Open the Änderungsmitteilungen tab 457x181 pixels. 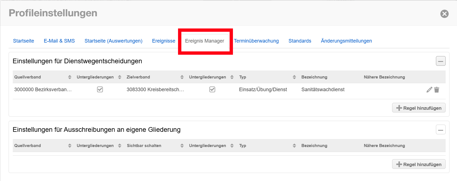346,41
